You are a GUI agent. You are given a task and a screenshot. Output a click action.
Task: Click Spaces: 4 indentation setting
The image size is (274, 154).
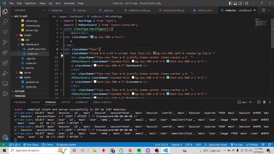click(176, 145)
